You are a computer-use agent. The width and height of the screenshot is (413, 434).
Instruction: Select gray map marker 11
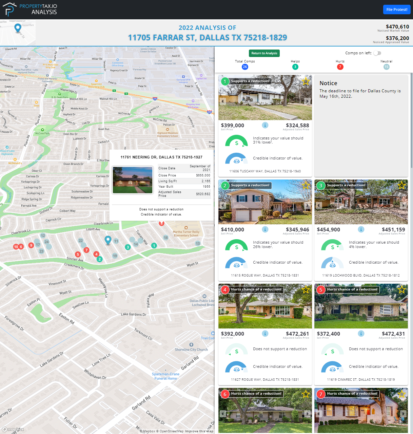click(x=116, y=241)
